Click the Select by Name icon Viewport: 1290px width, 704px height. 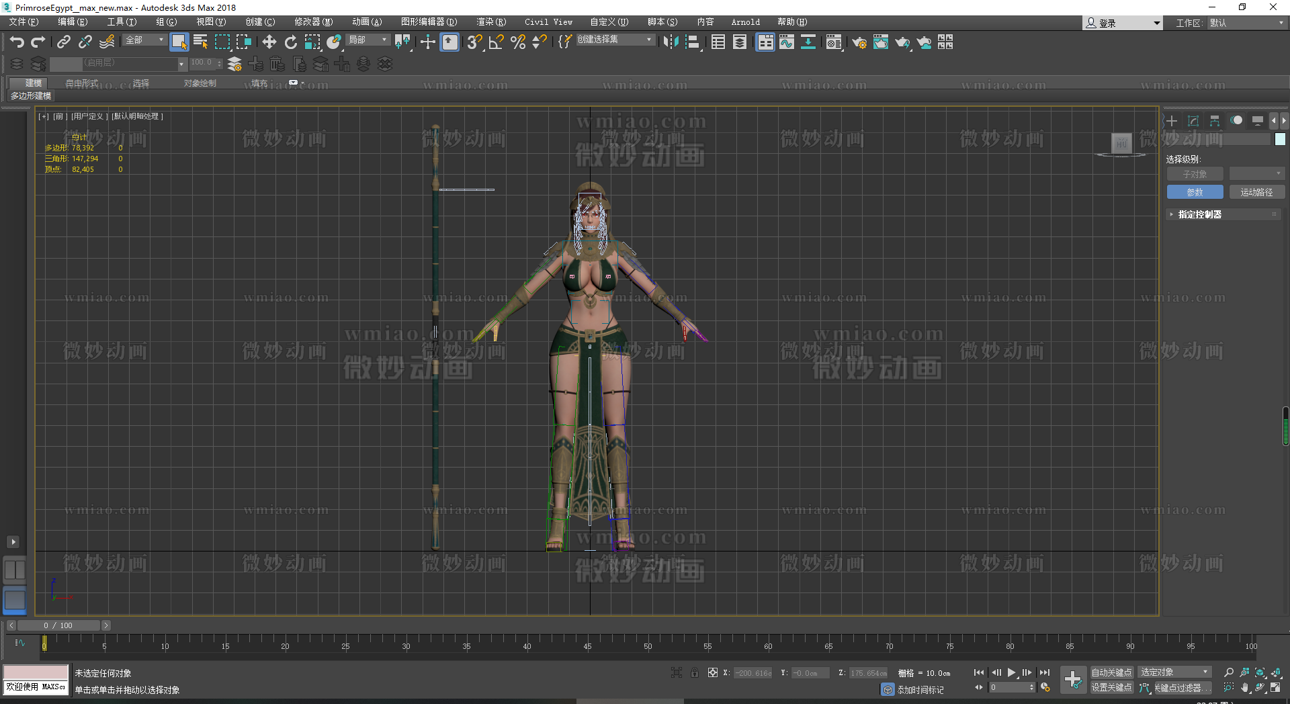[x=200, y=42]
